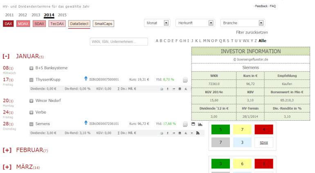Image resolution: width=315 pixels, height=173 pixels.
Task: Click the globe icon in Siemens details bar
Action: tap(162, 133)
